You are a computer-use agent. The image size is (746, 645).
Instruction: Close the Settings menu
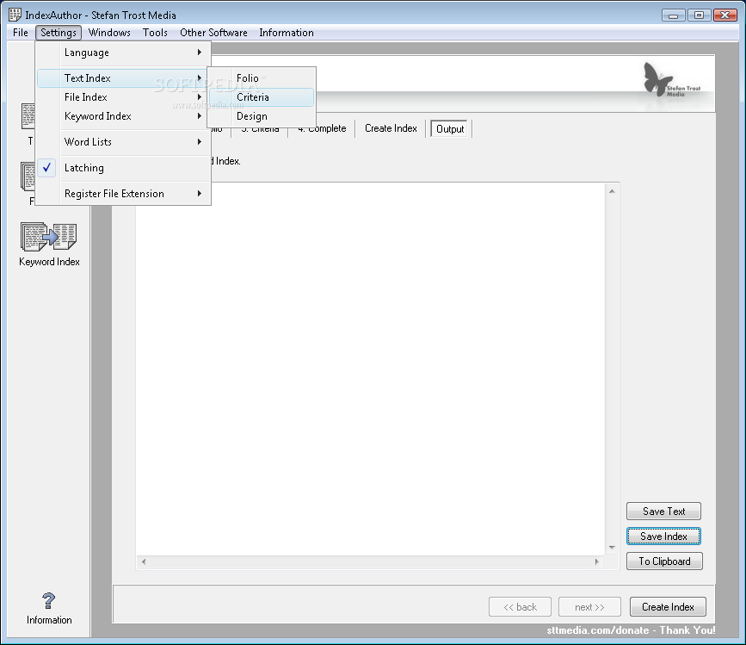[x=59, y=33]
